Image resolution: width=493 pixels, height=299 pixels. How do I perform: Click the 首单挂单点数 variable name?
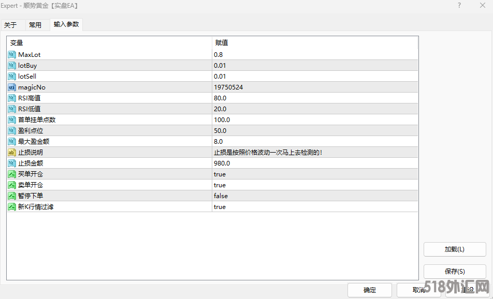click(37, 119)
